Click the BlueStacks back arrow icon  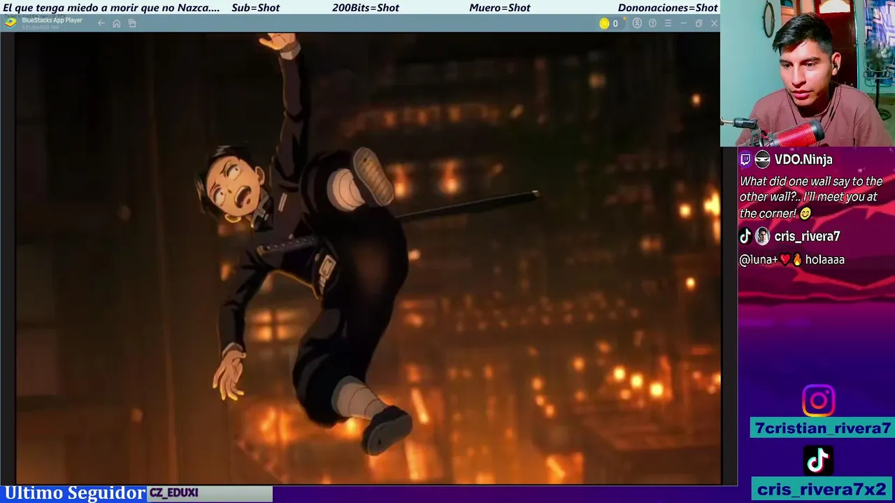pos(101,24)
